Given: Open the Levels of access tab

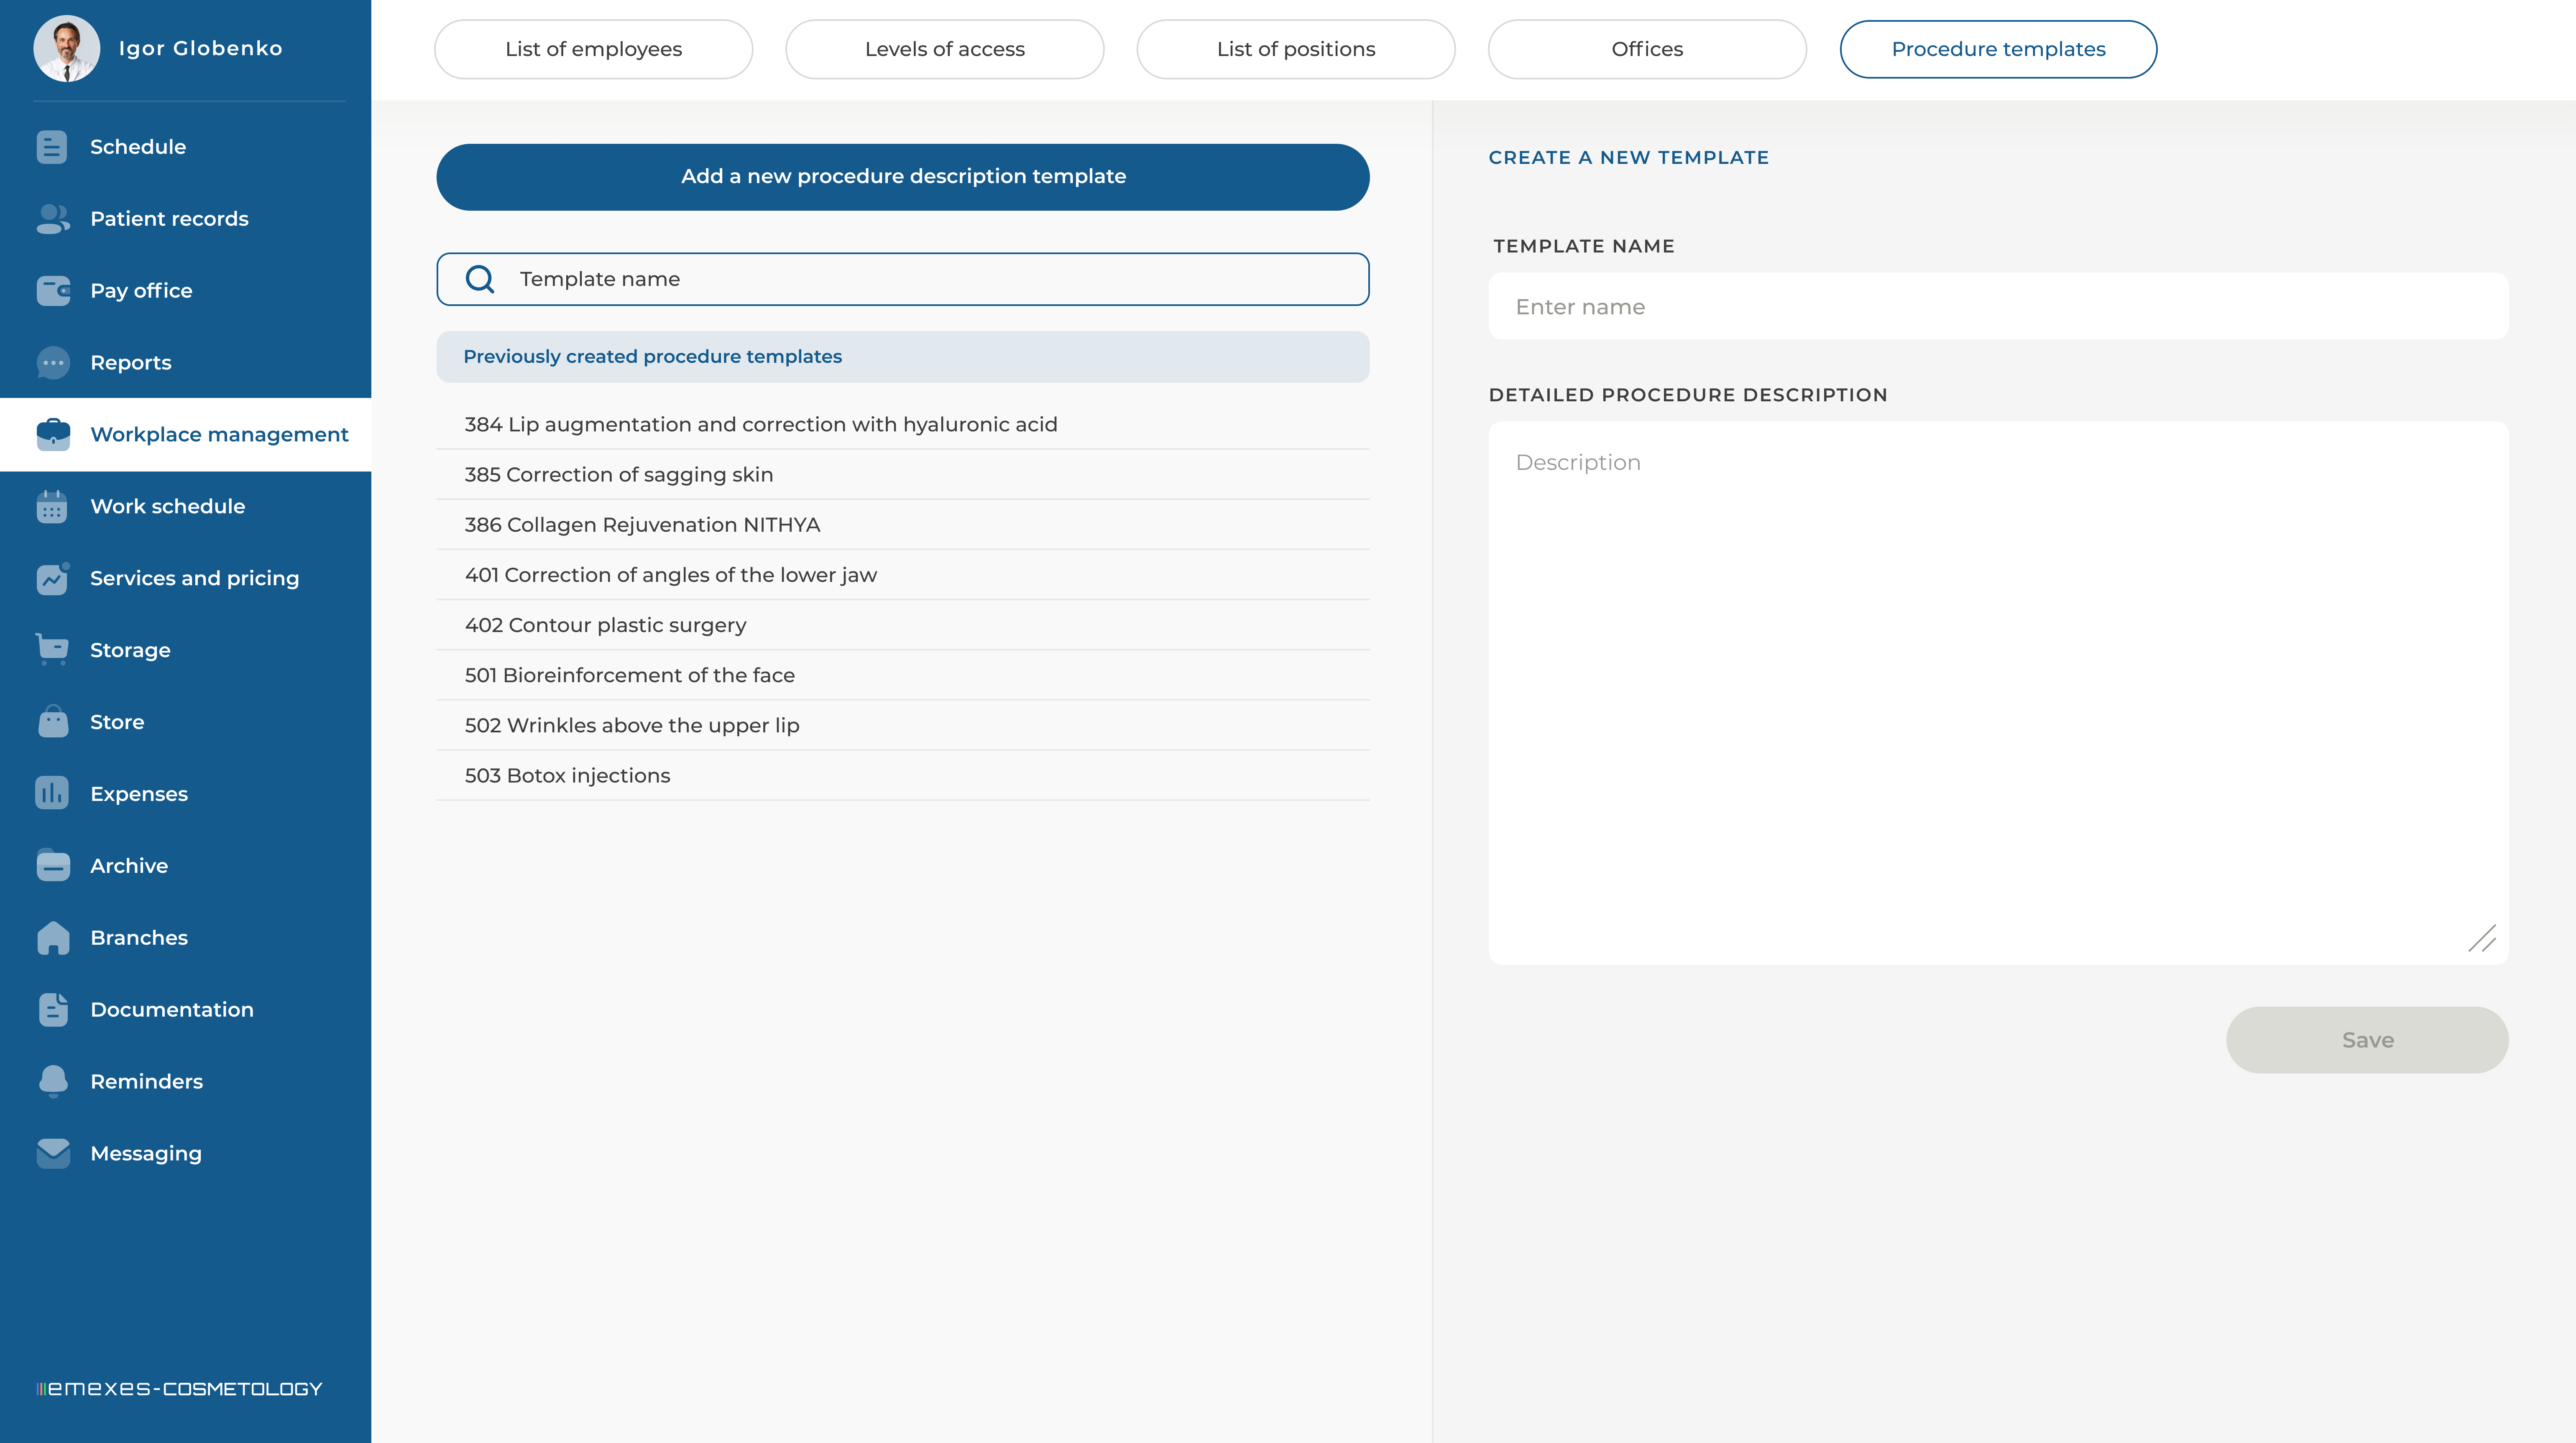Looking at the screenshot, I should click(x=944, y=49).
